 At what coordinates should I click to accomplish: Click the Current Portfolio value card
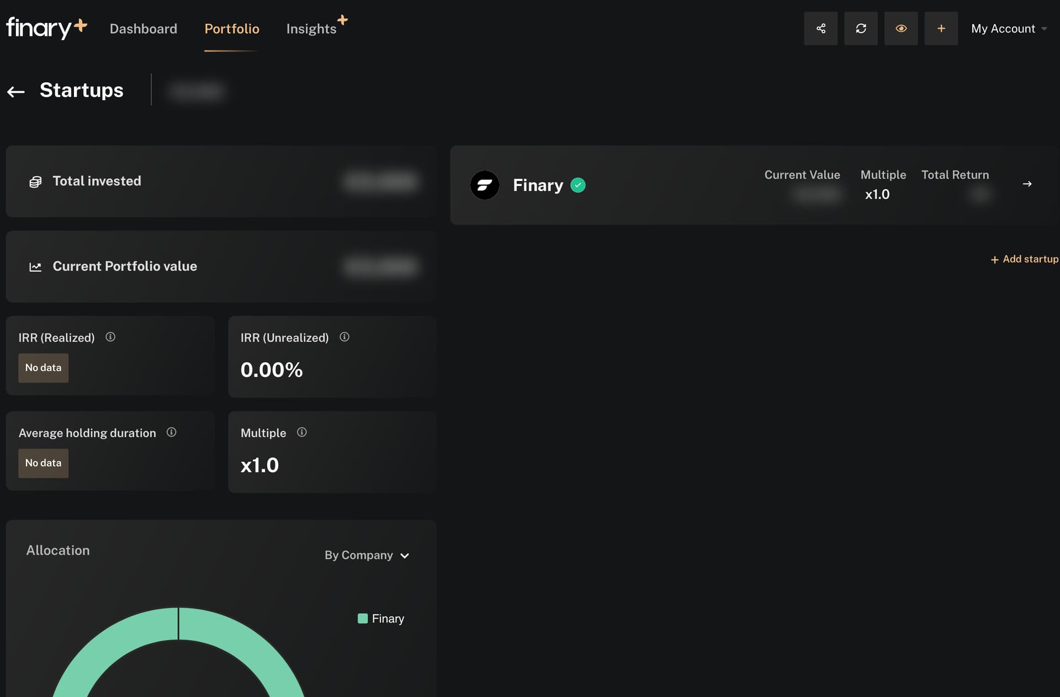(x=221, y=267)
